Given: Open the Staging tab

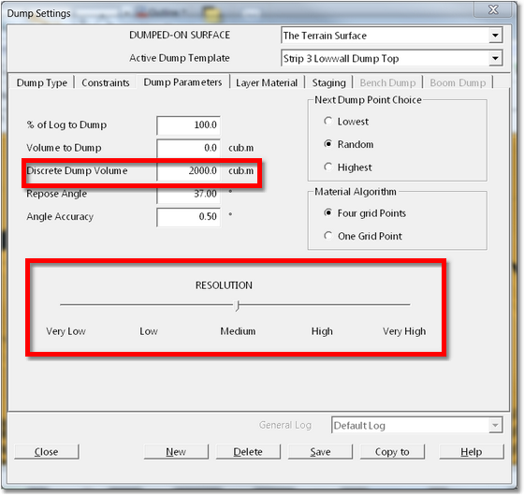Looking at the screenshot, I should click(x=328, y=82).
